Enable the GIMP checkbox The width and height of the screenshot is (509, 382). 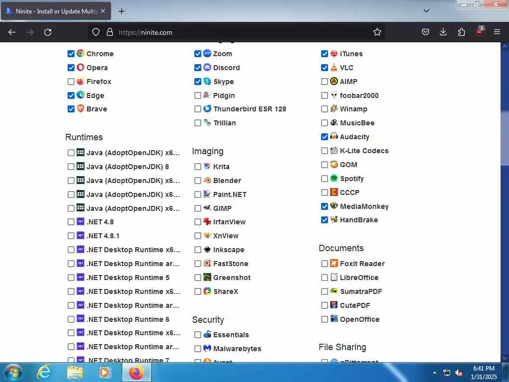pyautogui.click(x=197, y=208)
